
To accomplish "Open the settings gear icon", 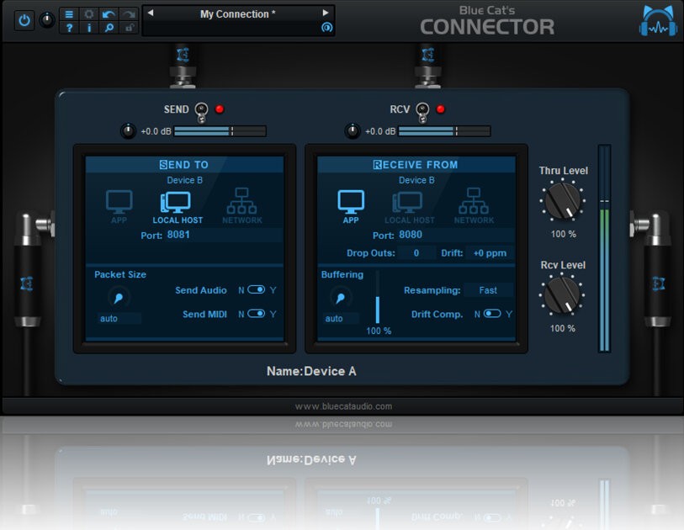I will coord(89,14).
